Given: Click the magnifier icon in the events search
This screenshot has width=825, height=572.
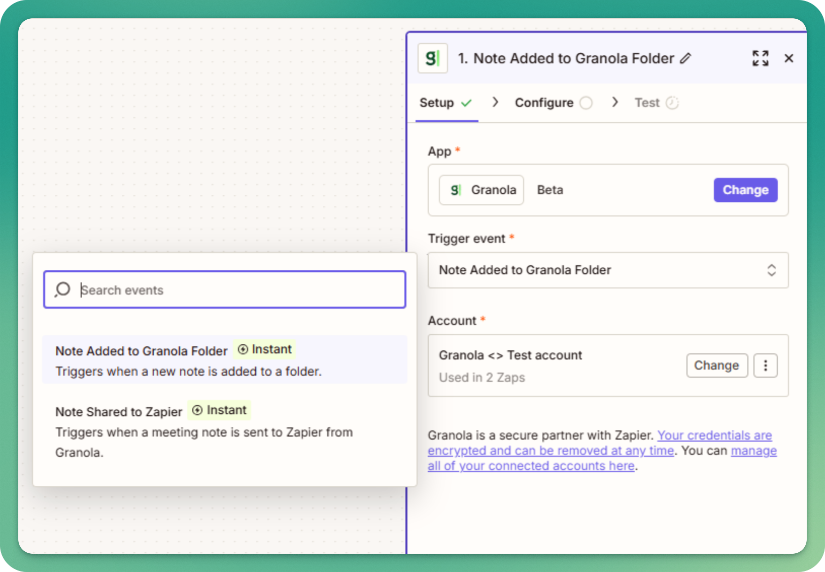Looking at the screenshot, I should point(63,290).
